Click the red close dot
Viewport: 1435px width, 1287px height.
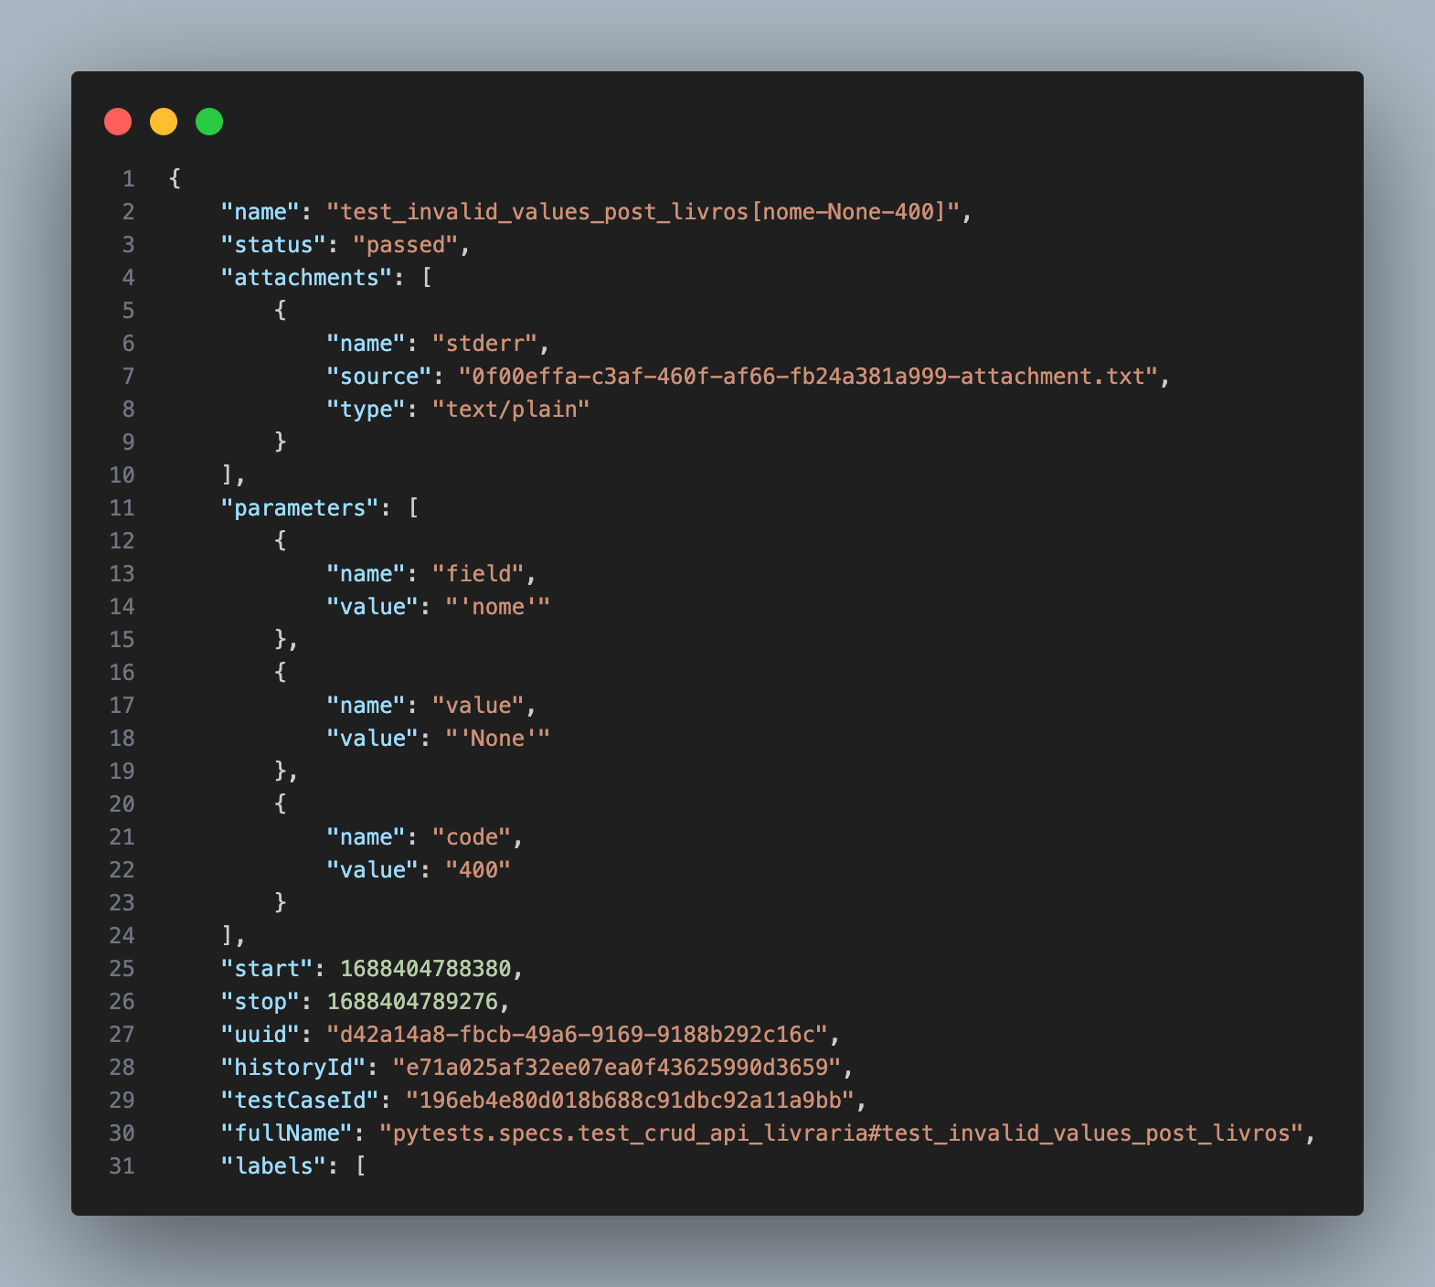pyautogui.click(x=118, y=122)
